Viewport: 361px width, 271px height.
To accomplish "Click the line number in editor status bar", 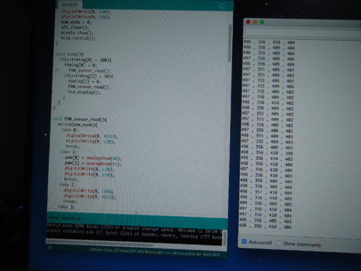I will point(50,248).
